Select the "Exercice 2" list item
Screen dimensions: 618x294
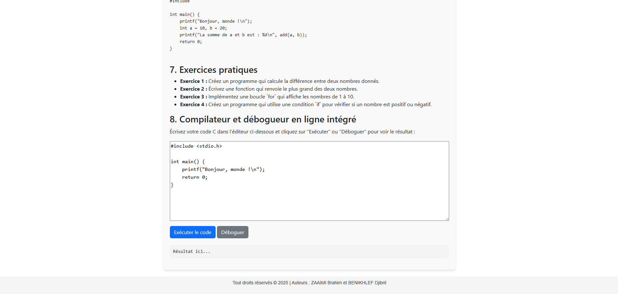269,89
